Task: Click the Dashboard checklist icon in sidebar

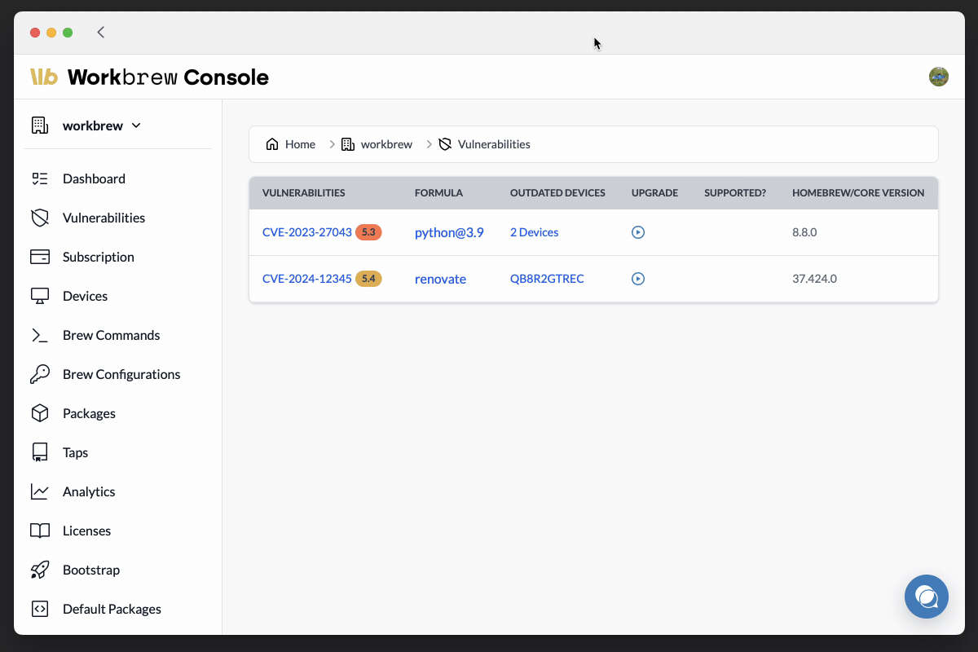Action: tap(39, 178)
